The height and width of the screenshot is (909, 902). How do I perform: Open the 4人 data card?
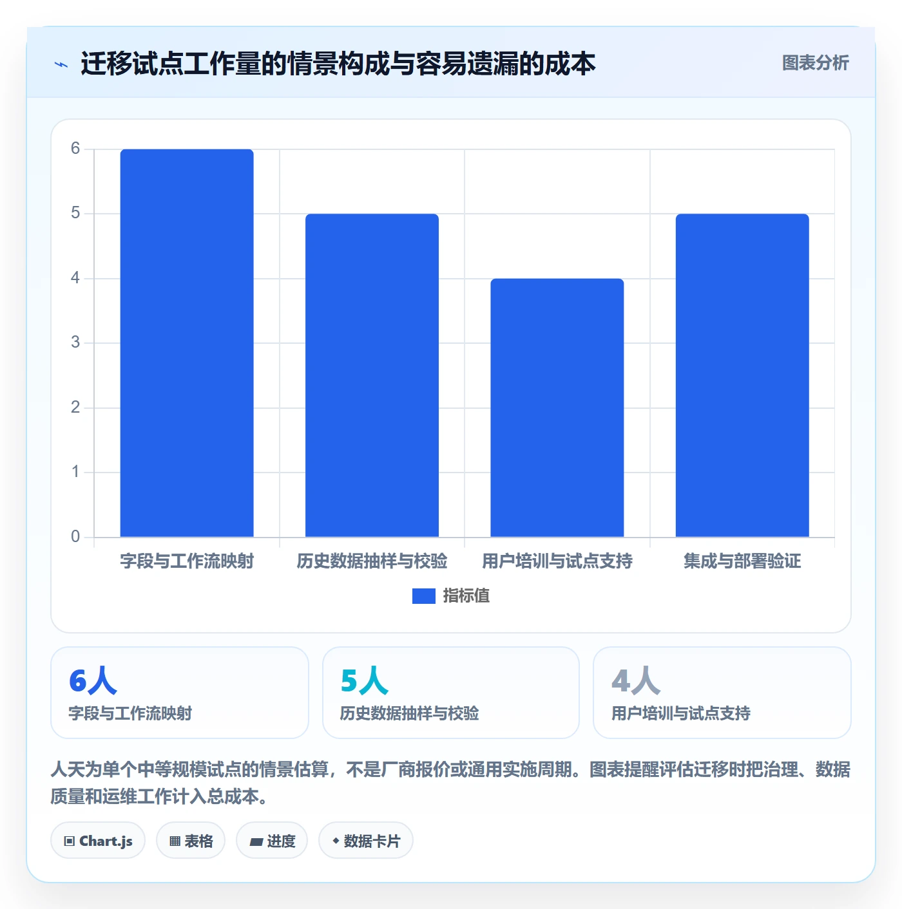[722, 693]
